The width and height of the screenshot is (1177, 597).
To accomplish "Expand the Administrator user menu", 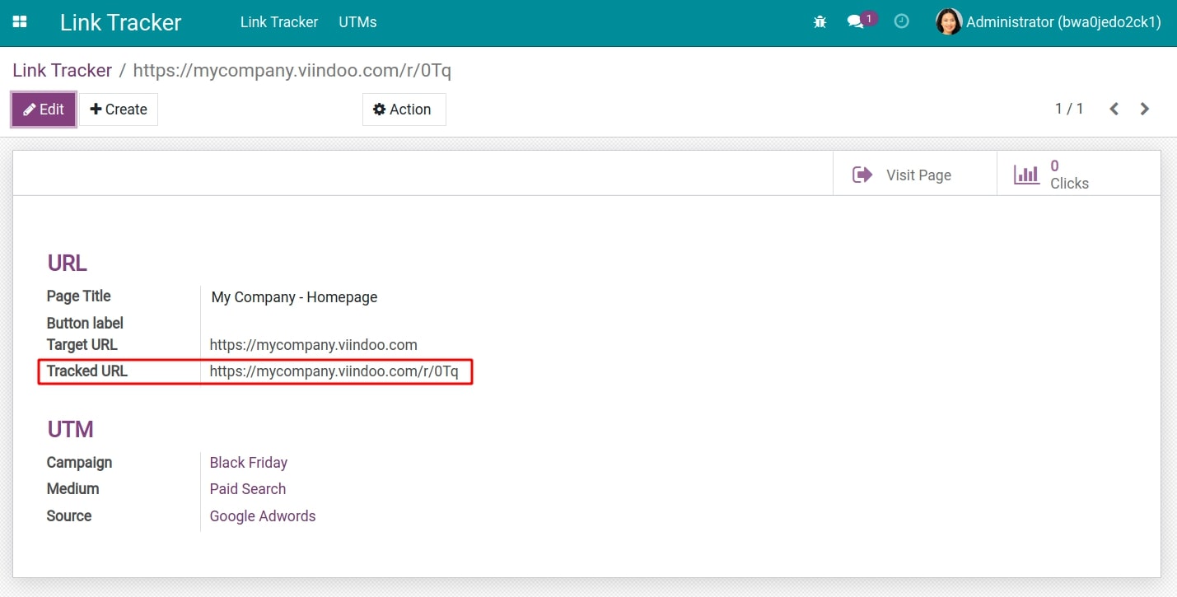I will pyautogui.click(x=1063, y=22).
